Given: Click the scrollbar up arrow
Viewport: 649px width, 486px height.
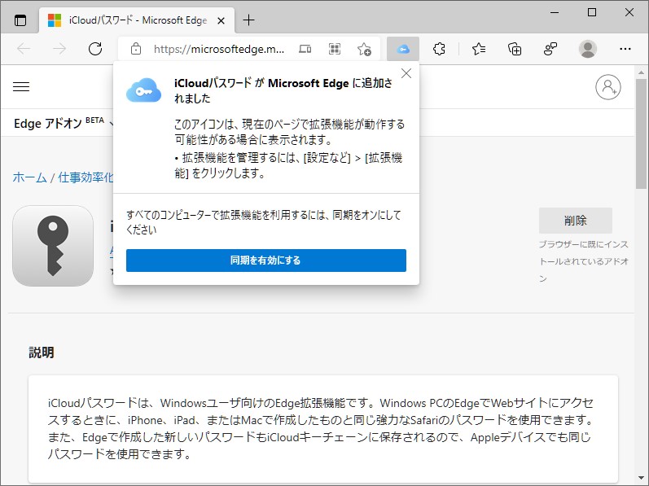Looking at the screenshot, I should click(x=641, y=72).
